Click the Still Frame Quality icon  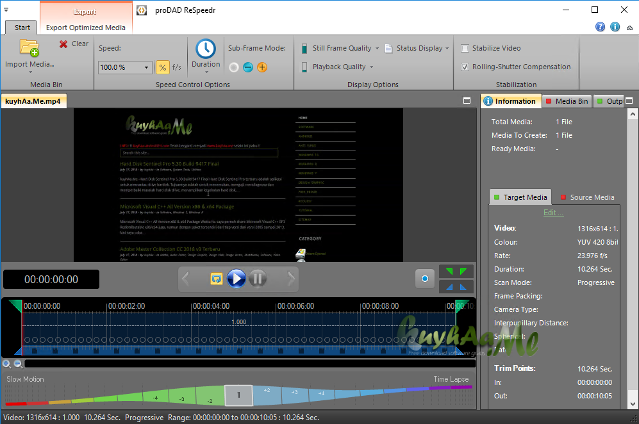tap(304, 49)
